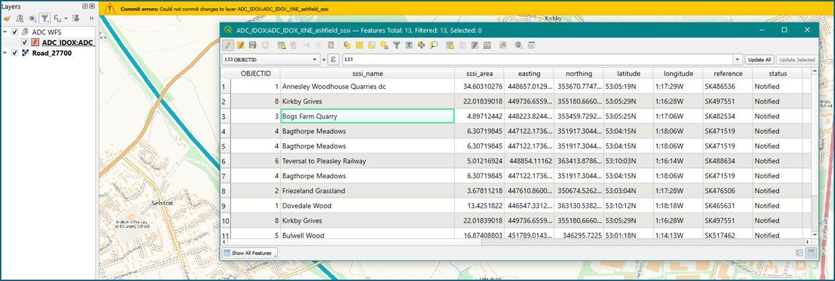Click the status column header
The height and width of the screenshot is (281, 835).
pyautogui.click(x=778, y=73)
